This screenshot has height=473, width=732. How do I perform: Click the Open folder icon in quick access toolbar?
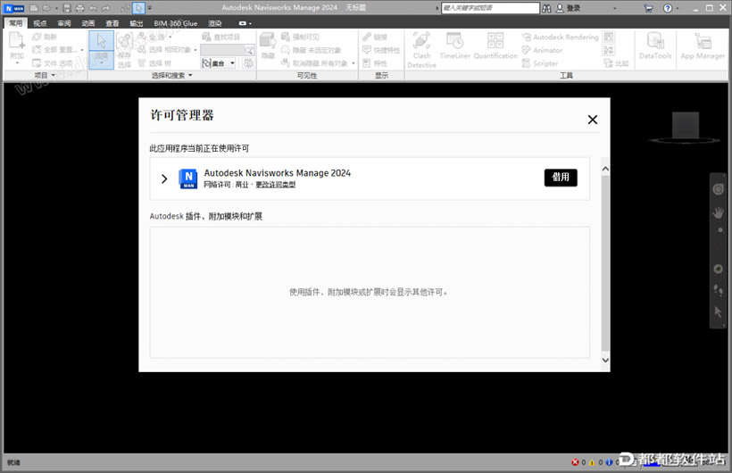(x=47, y=8)
